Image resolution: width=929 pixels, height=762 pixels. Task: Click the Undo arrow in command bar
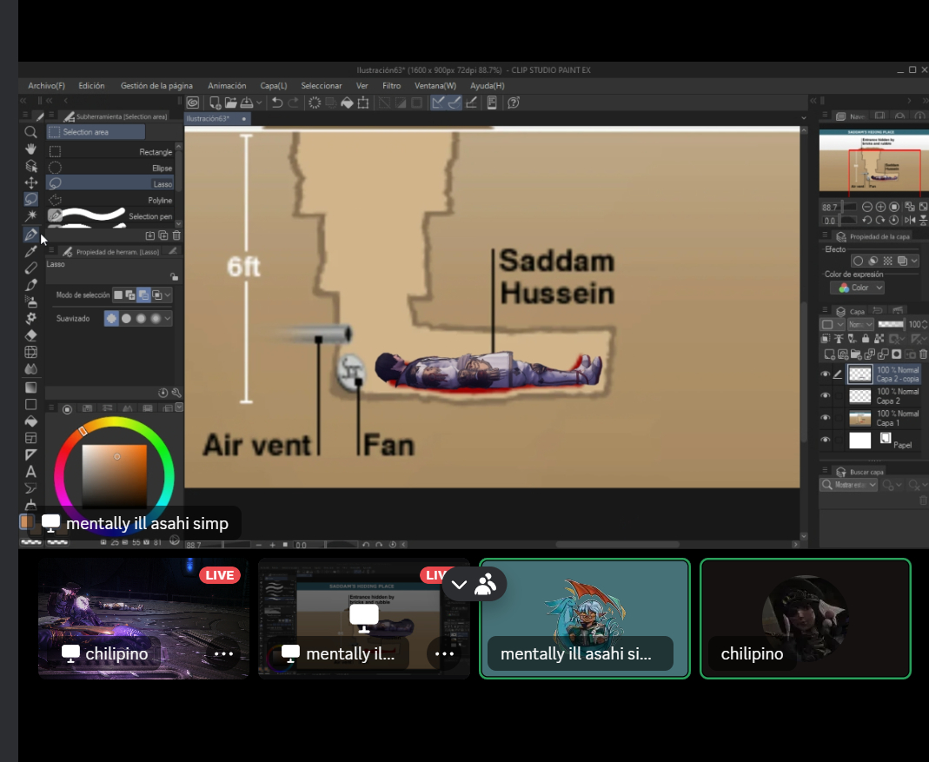tap(276, 103)
